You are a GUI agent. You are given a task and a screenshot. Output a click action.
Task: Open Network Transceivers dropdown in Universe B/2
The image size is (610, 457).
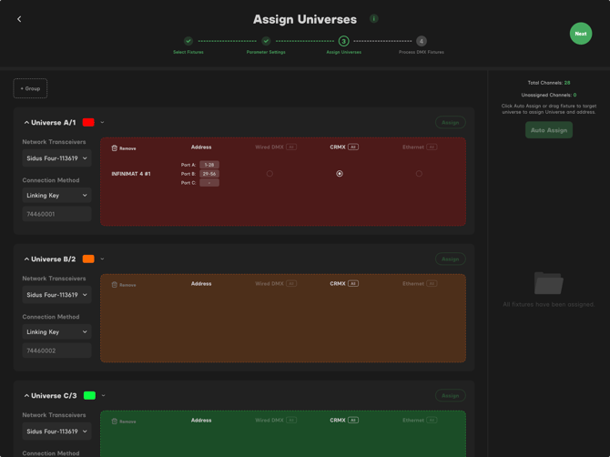(x=56, y=294)
